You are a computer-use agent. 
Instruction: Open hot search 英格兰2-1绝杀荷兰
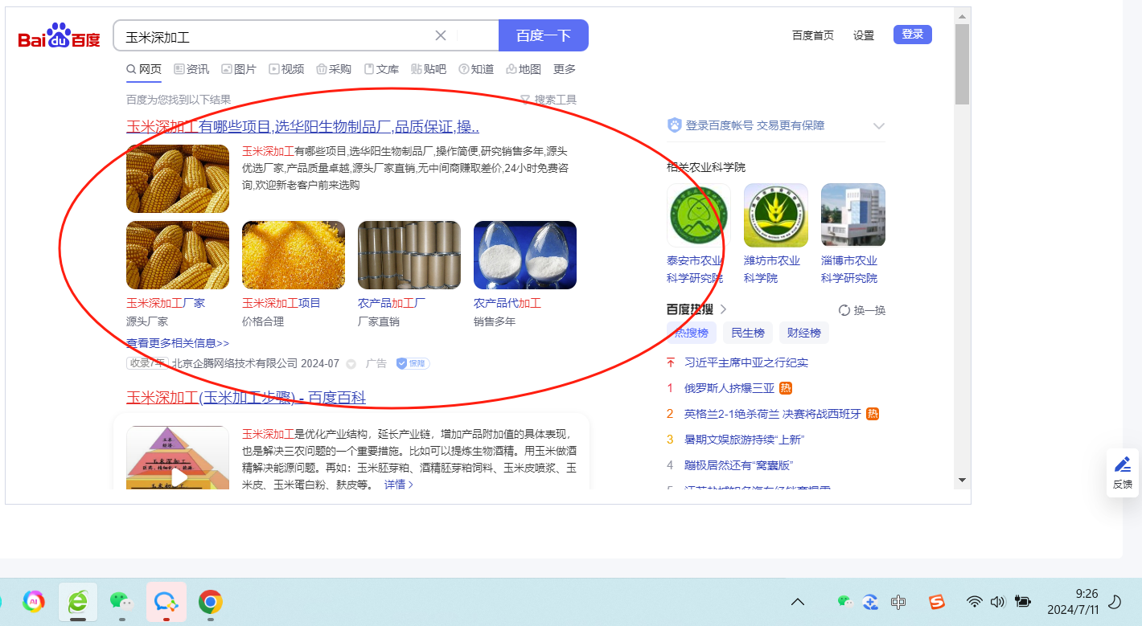773,414
